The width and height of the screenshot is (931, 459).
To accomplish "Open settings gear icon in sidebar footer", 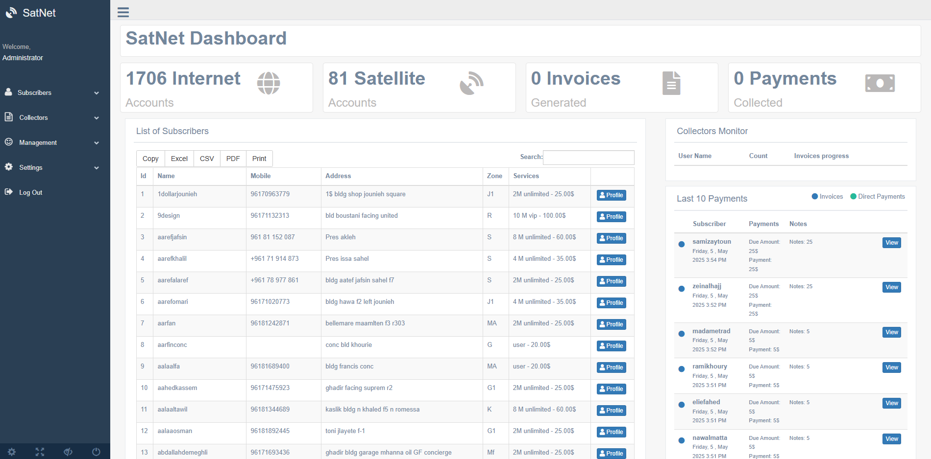I will (x=12, y=452).
